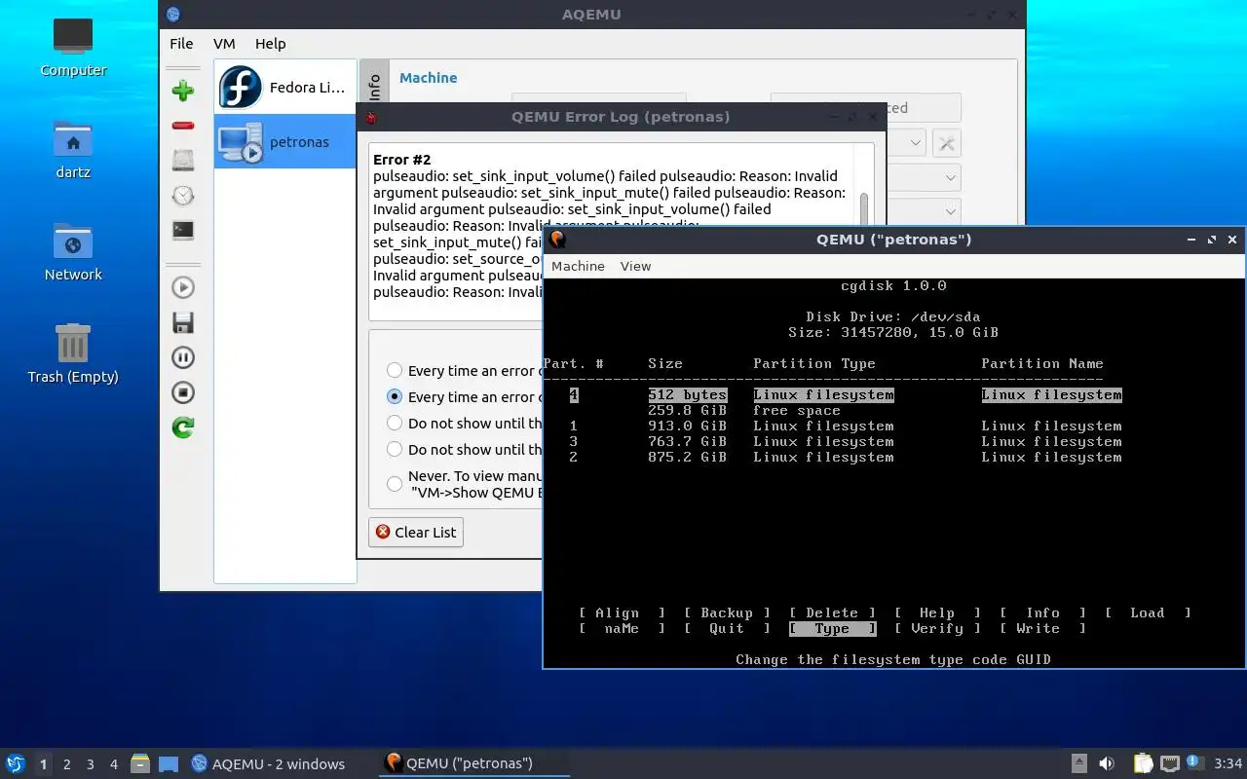Click the cgdisk Load option
Viewport: 1247px width, 779px height.
click(1148, 612)
